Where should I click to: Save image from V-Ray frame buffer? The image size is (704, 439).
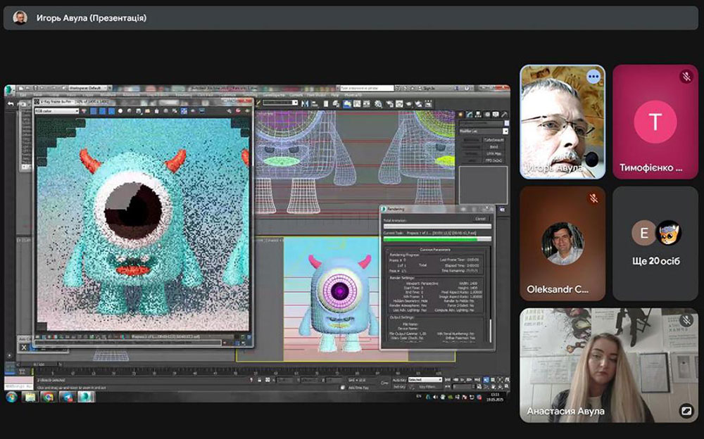pos(138,111)
